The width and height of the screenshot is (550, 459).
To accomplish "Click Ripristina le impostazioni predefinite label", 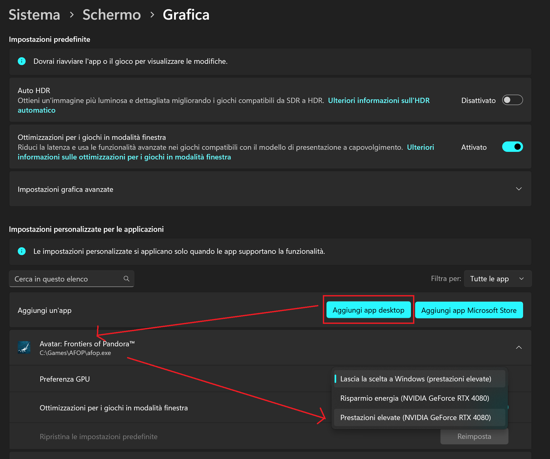I will (x=99, y=437).
